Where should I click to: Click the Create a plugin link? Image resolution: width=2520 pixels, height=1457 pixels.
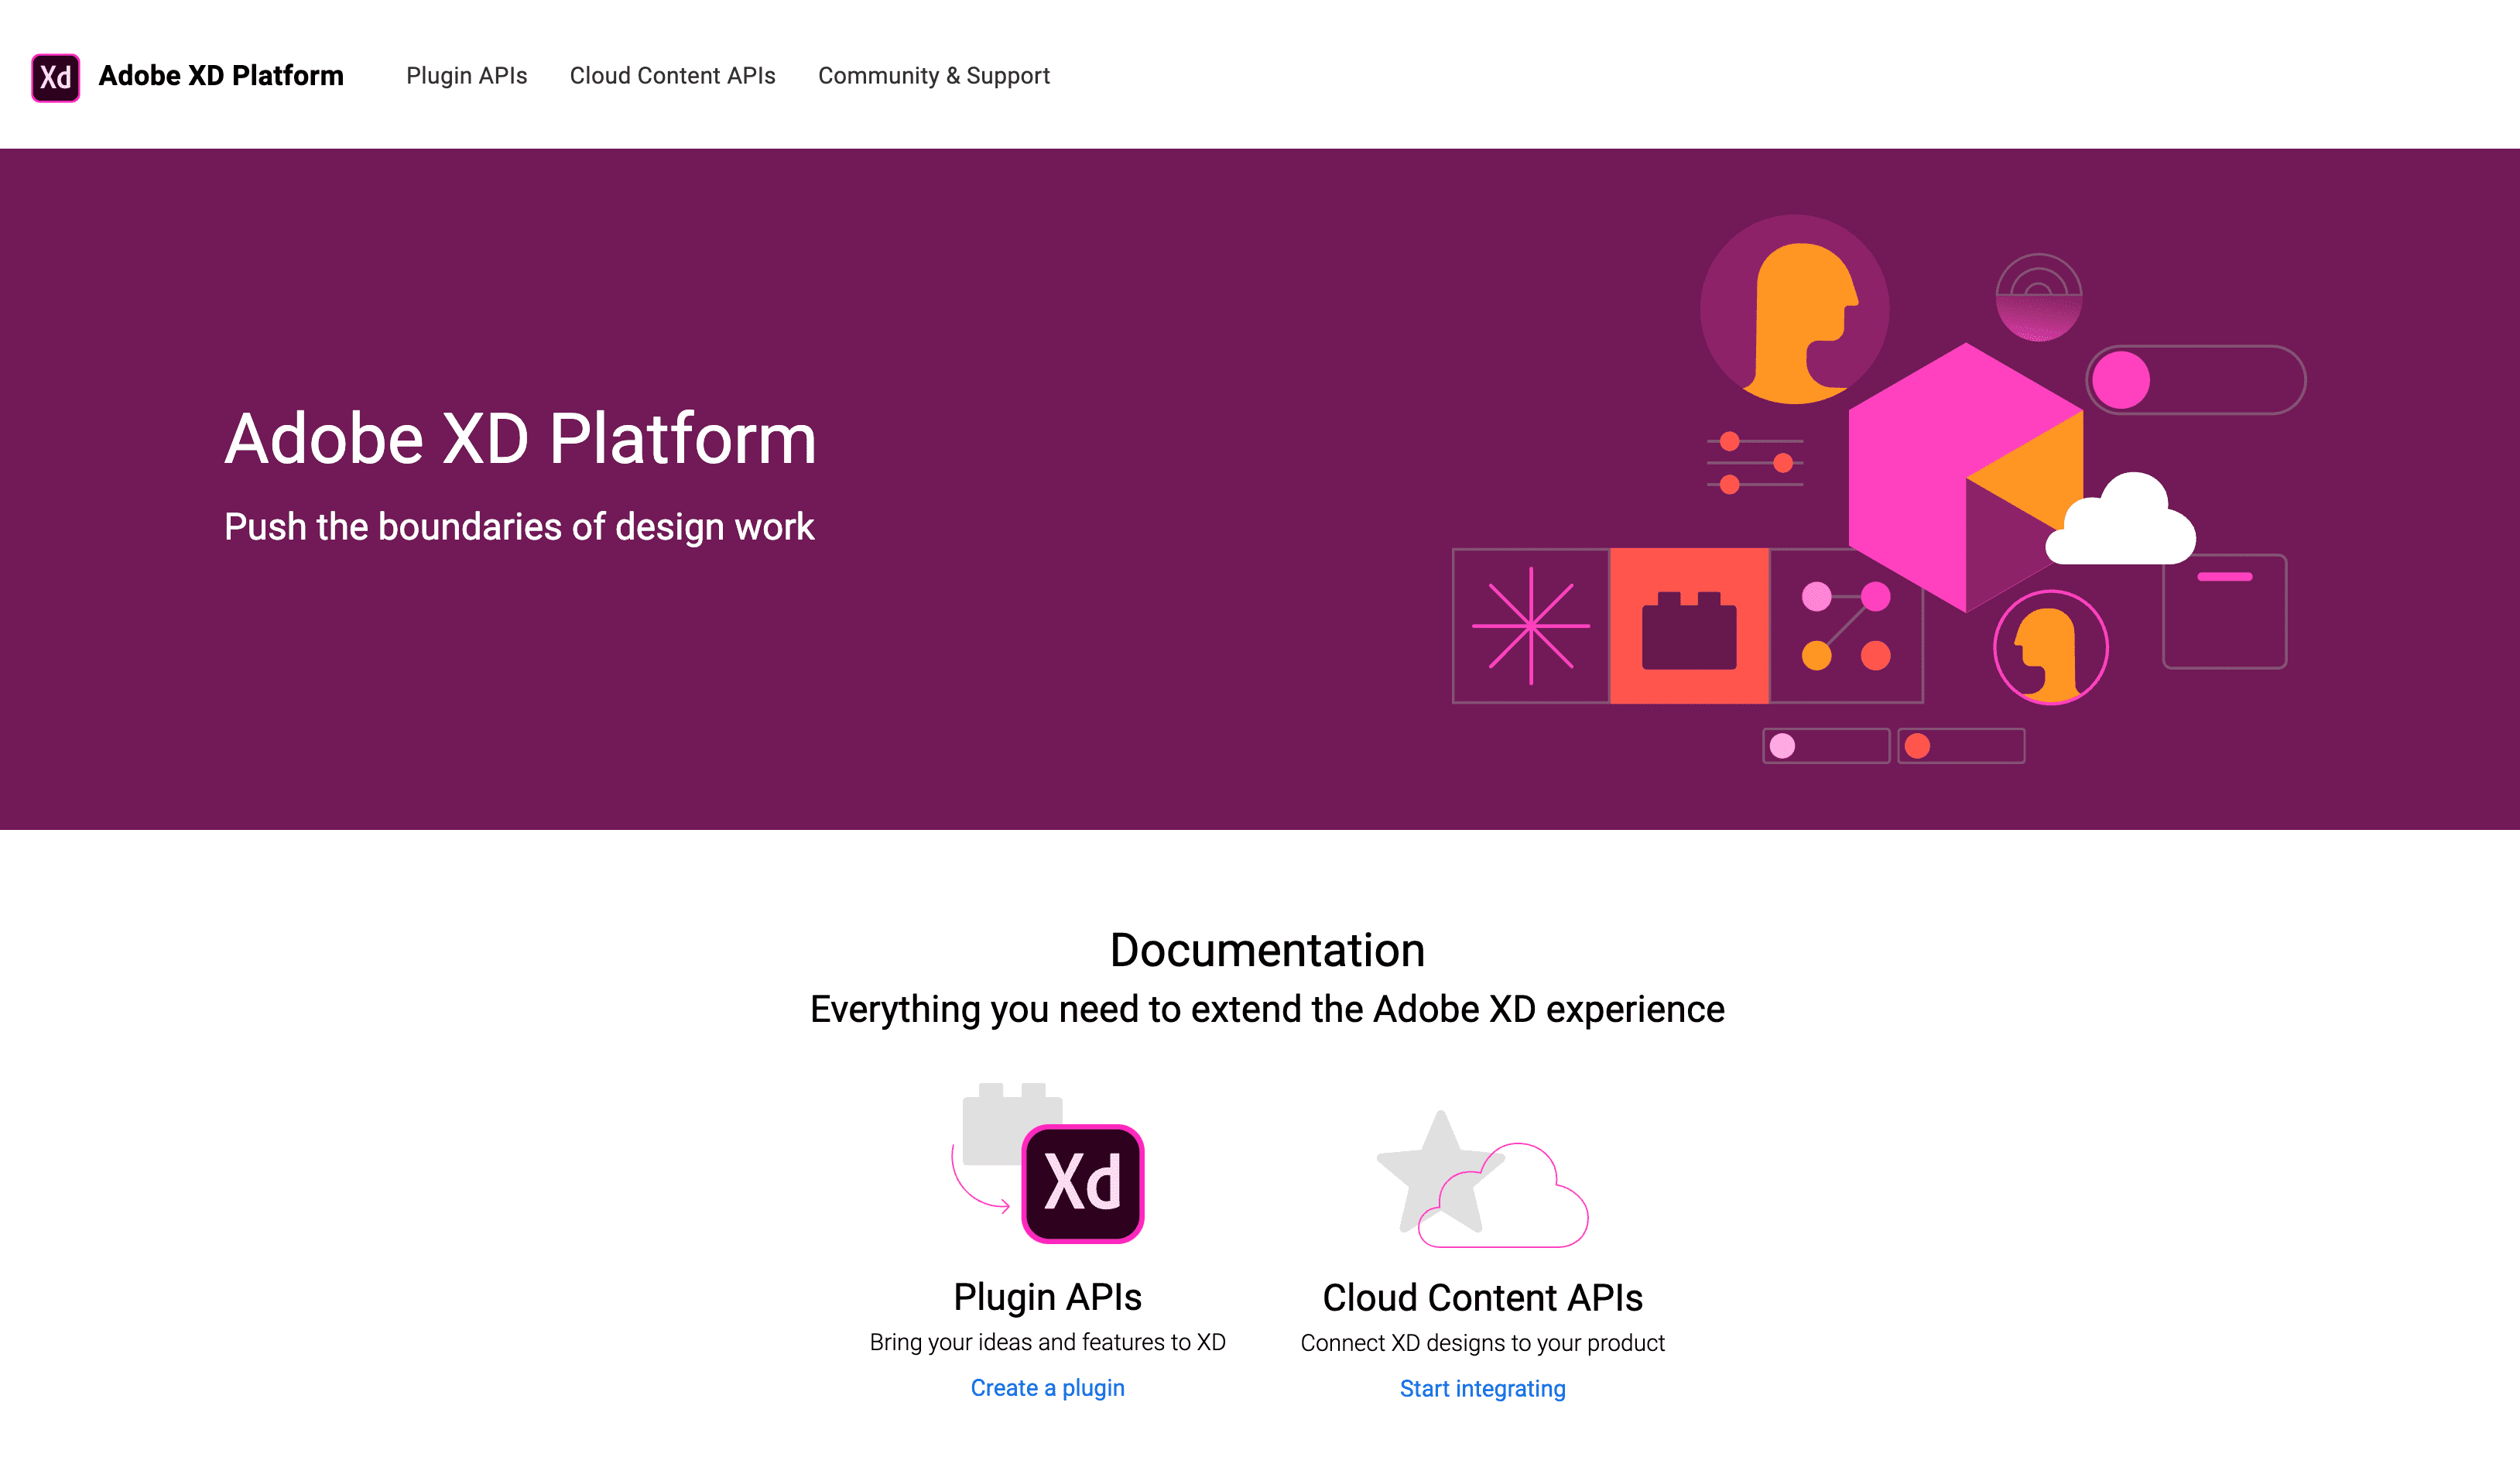[x=1047, y=1387]
